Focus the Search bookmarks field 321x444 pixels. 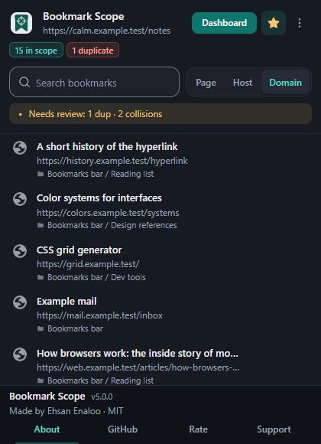coord(95,82)
